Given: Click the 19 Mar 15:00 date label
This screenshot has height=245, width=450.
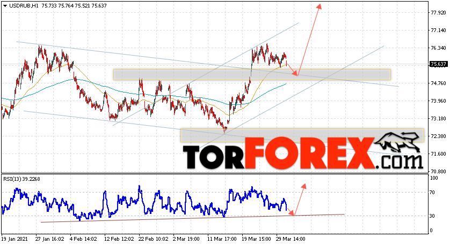Looking at the screenshot, I should 257,239.
